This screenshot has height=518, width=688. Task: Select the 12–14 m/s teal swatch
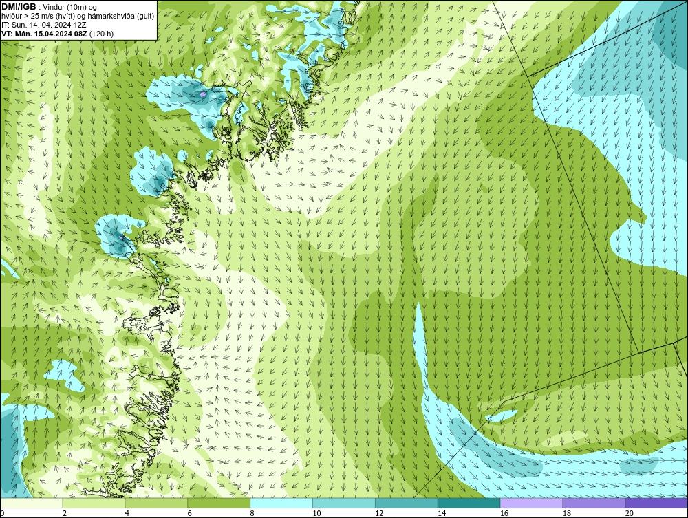[x=407, y=503]
